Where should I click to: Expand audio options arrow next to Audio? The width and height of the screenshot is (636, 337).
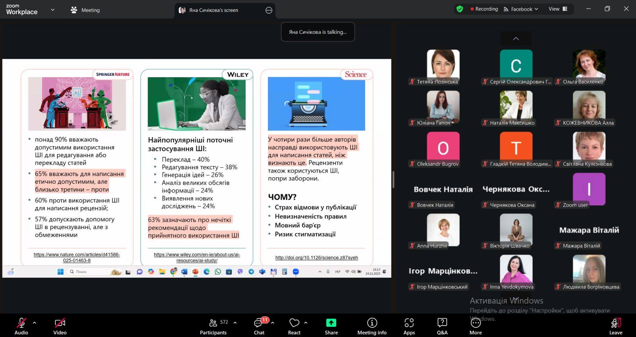click(35, 323)
